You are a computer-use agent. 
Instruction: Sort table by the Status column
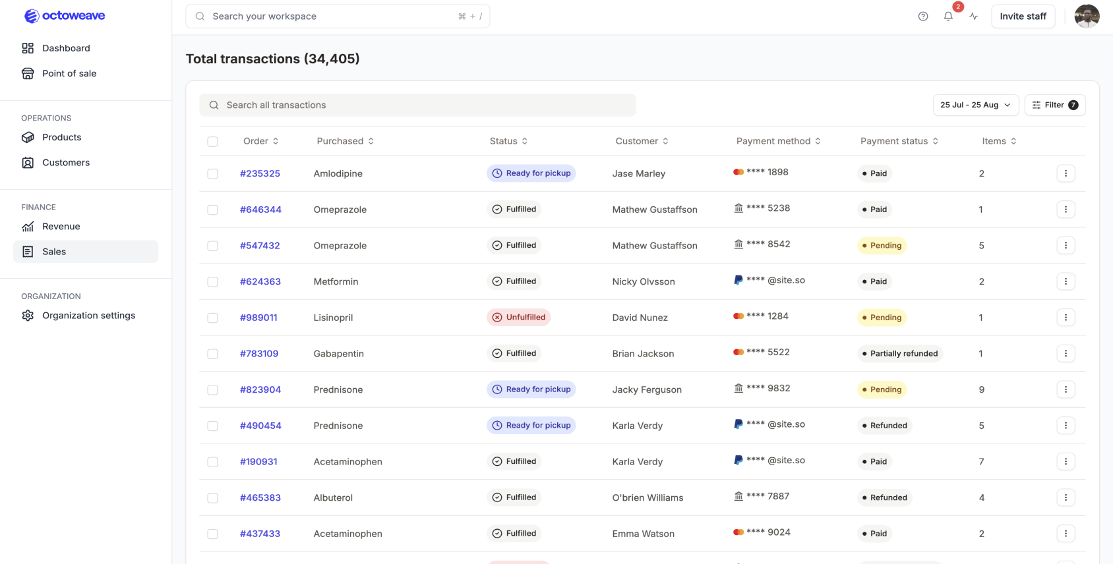(508, 141)
